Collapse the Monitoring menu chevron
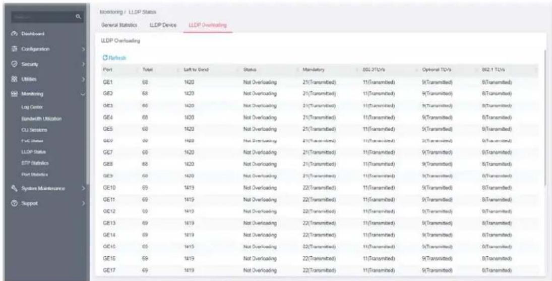 pos(83,94)
